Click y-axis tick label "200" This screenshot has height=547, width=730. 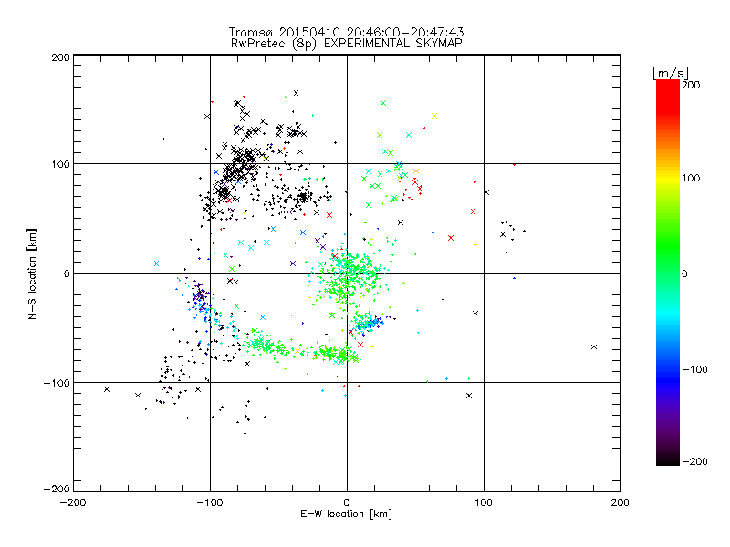point(60,57)
